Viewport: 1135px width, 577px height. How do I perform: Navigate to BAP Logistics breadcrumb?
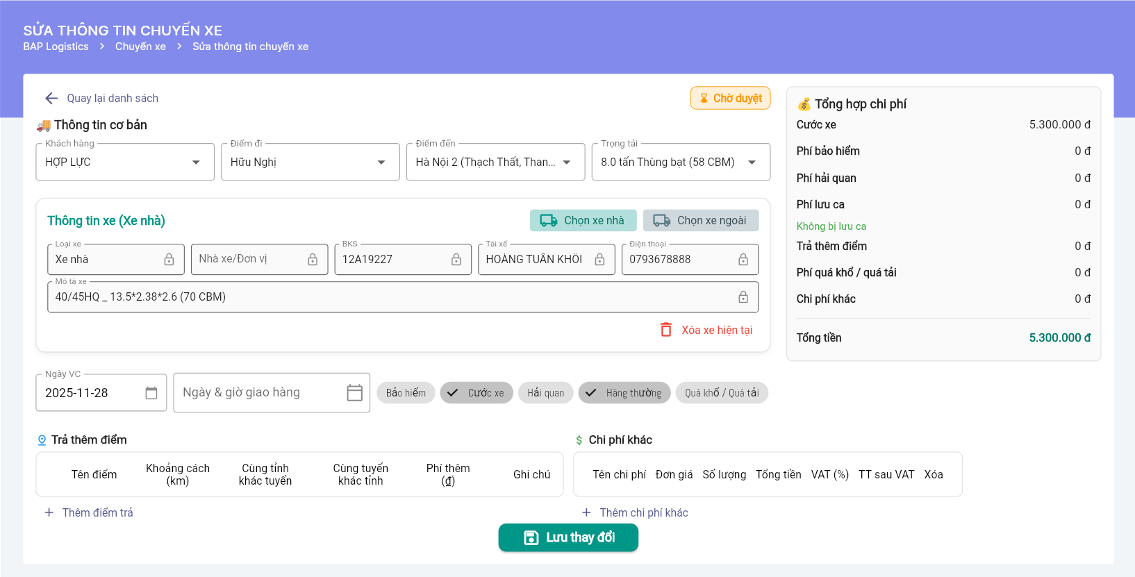point(56,47)
